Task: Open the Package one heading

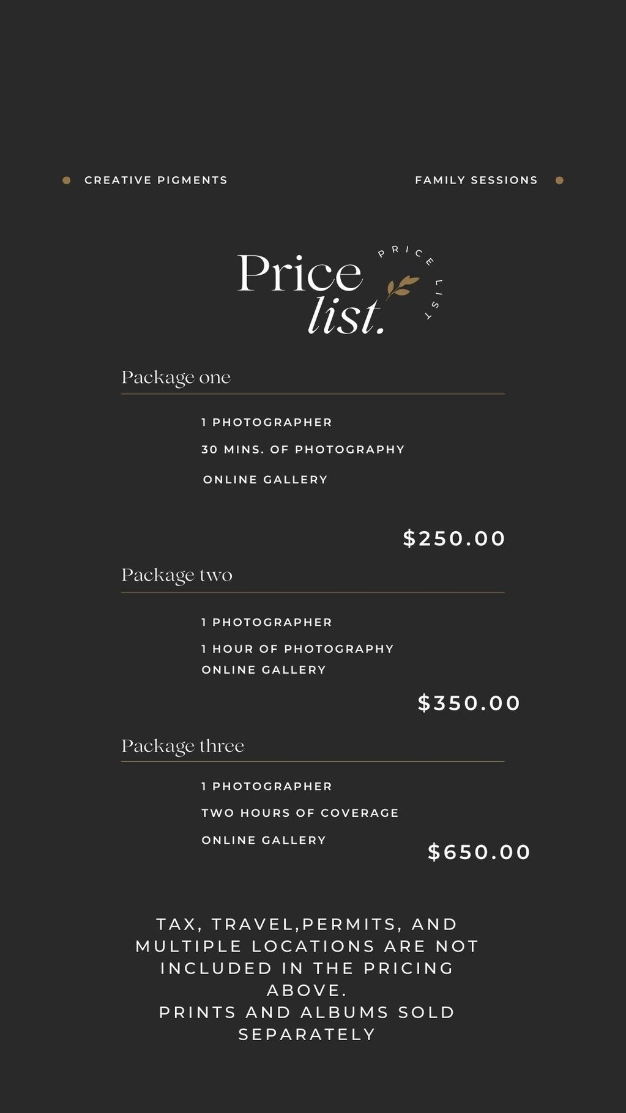Action: 176,378
